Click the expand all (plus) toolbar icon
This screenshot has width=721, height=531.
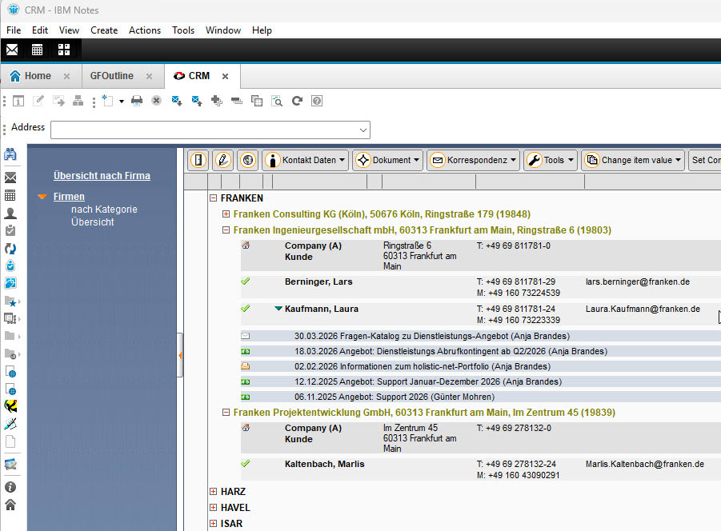pyautogui.click(x=217, y=101)
